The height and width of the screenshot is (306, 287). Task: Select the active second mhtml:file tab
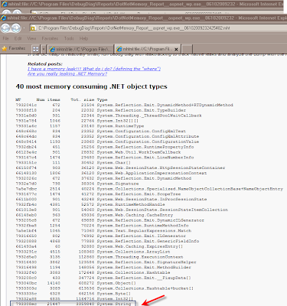pyautogui.click(x=148, y=49)
